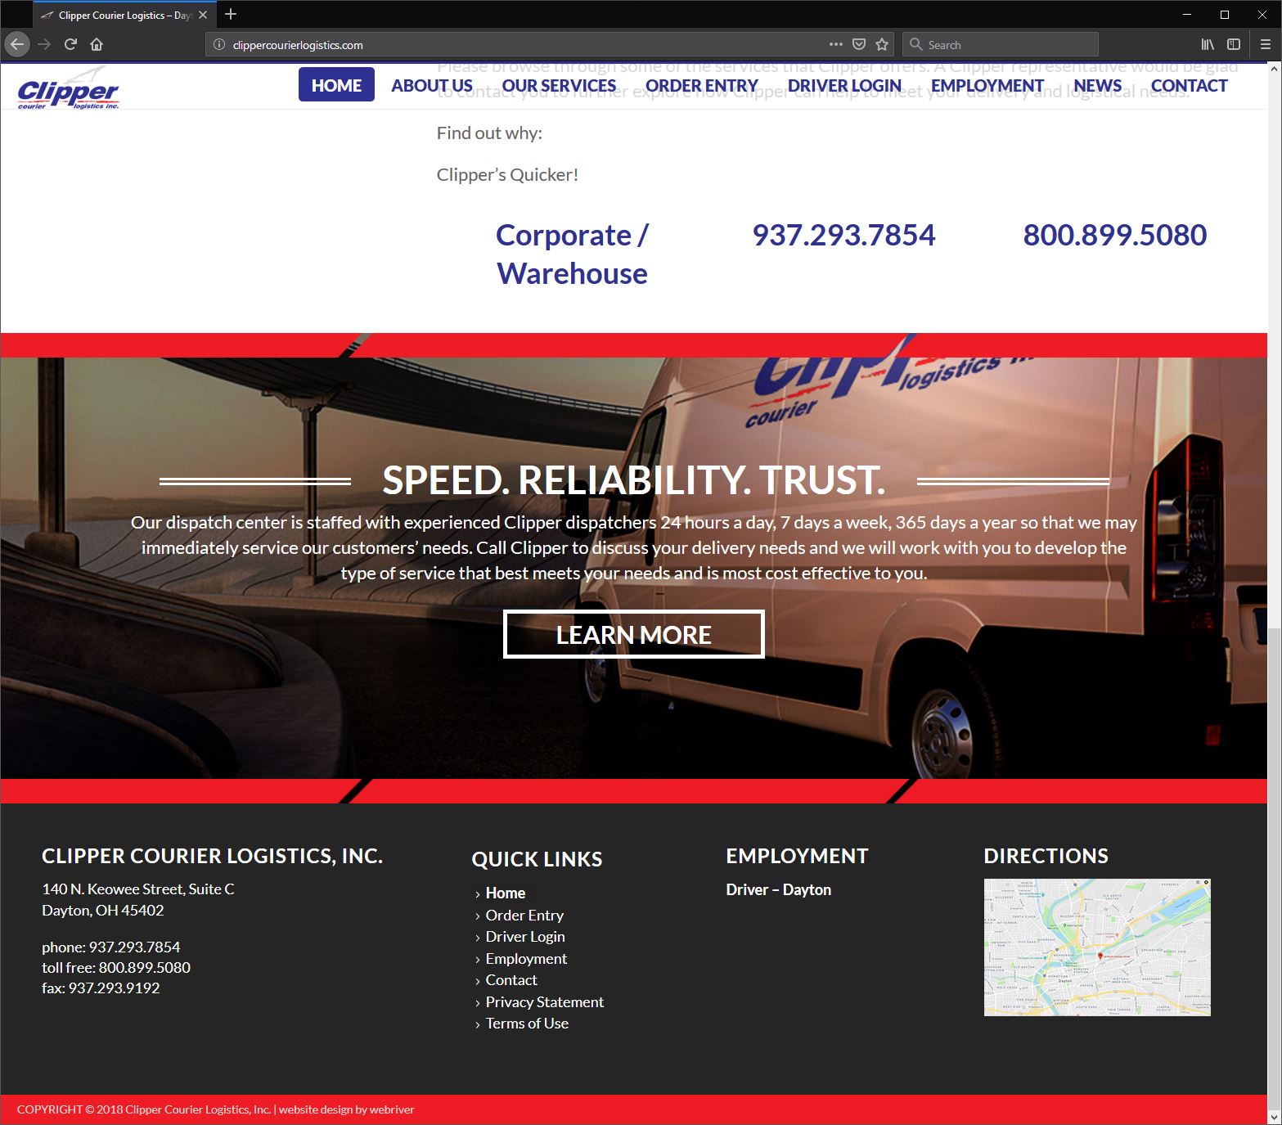Viewport: 1282px width, 1125px height.
Task: Click the CLIPPER COURIER LOGISTICS, INC. footer heading
Action: [213, 856]
